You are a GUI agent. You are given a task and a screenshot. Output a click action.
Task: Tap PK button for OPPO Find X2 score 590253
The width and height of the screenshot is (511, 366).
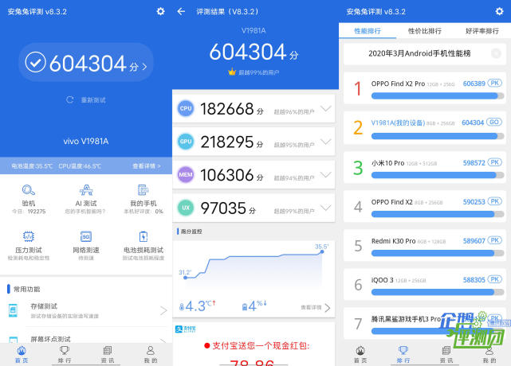click(494, 201)
